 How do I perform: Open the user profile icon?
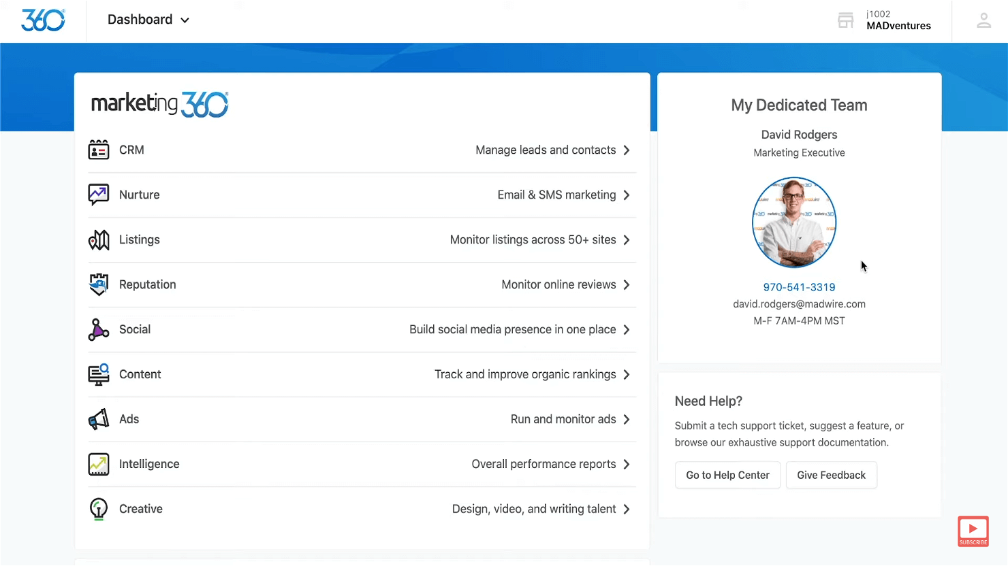[983, 20]
